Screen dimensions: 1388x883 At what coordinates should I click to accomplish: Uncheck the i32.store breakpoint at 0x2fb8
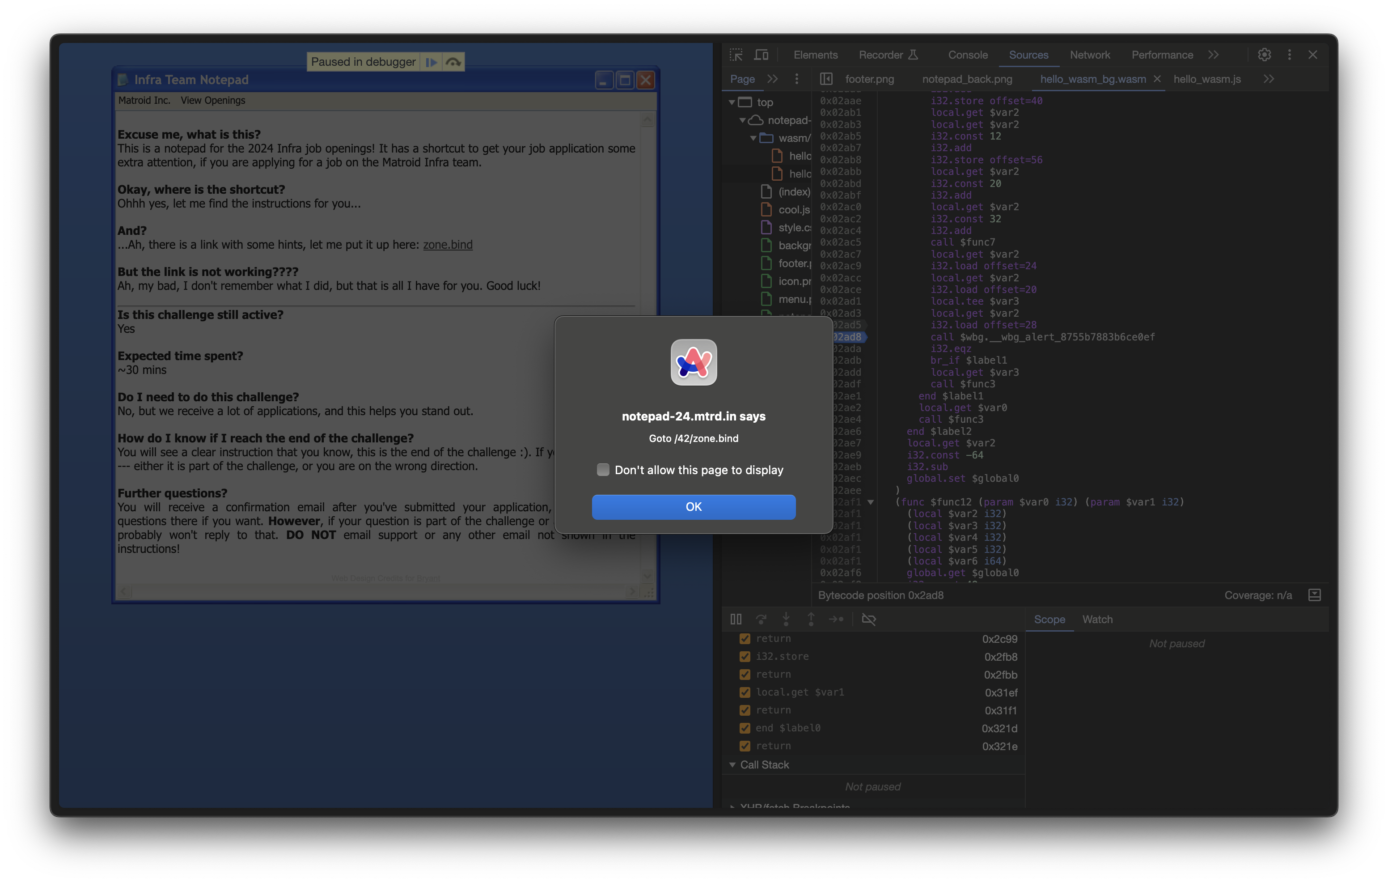[x=745, y=656]
